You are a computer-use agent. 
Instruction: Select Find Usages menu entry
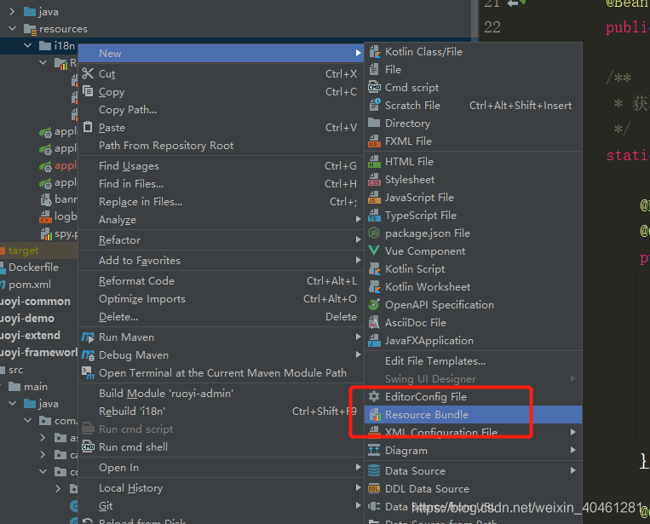tap(221, 166)
